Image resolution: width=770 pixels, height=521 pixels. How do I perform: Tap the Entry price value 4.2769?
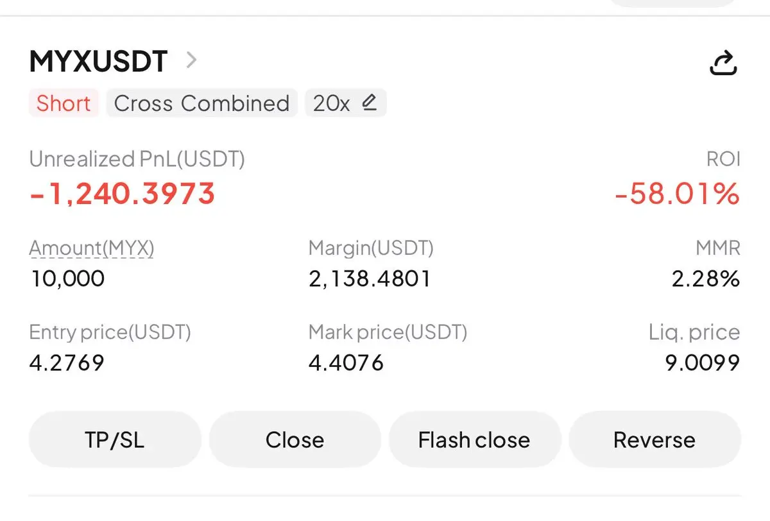click(x=67, y=363)
